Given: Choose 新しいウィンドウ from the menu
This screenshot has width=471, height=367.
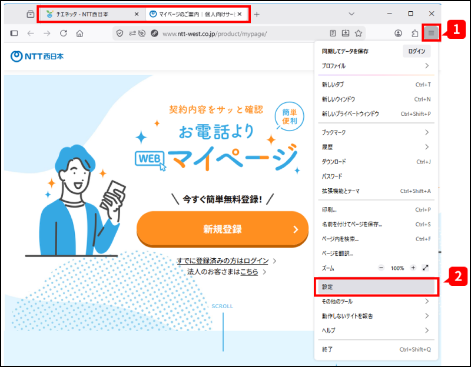Looking at the screenshot, I should (376, 99).
